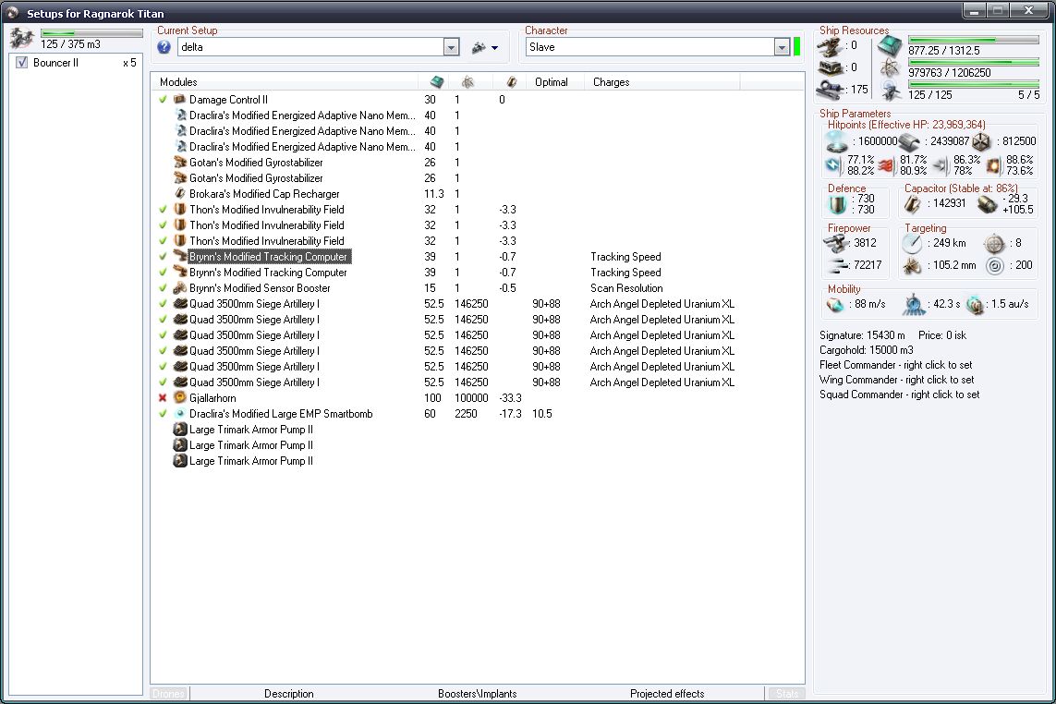Switch to the Drones tab at bottom
Image resolution: width=1056 pixels, height=704 pixels.
point(169,694)
